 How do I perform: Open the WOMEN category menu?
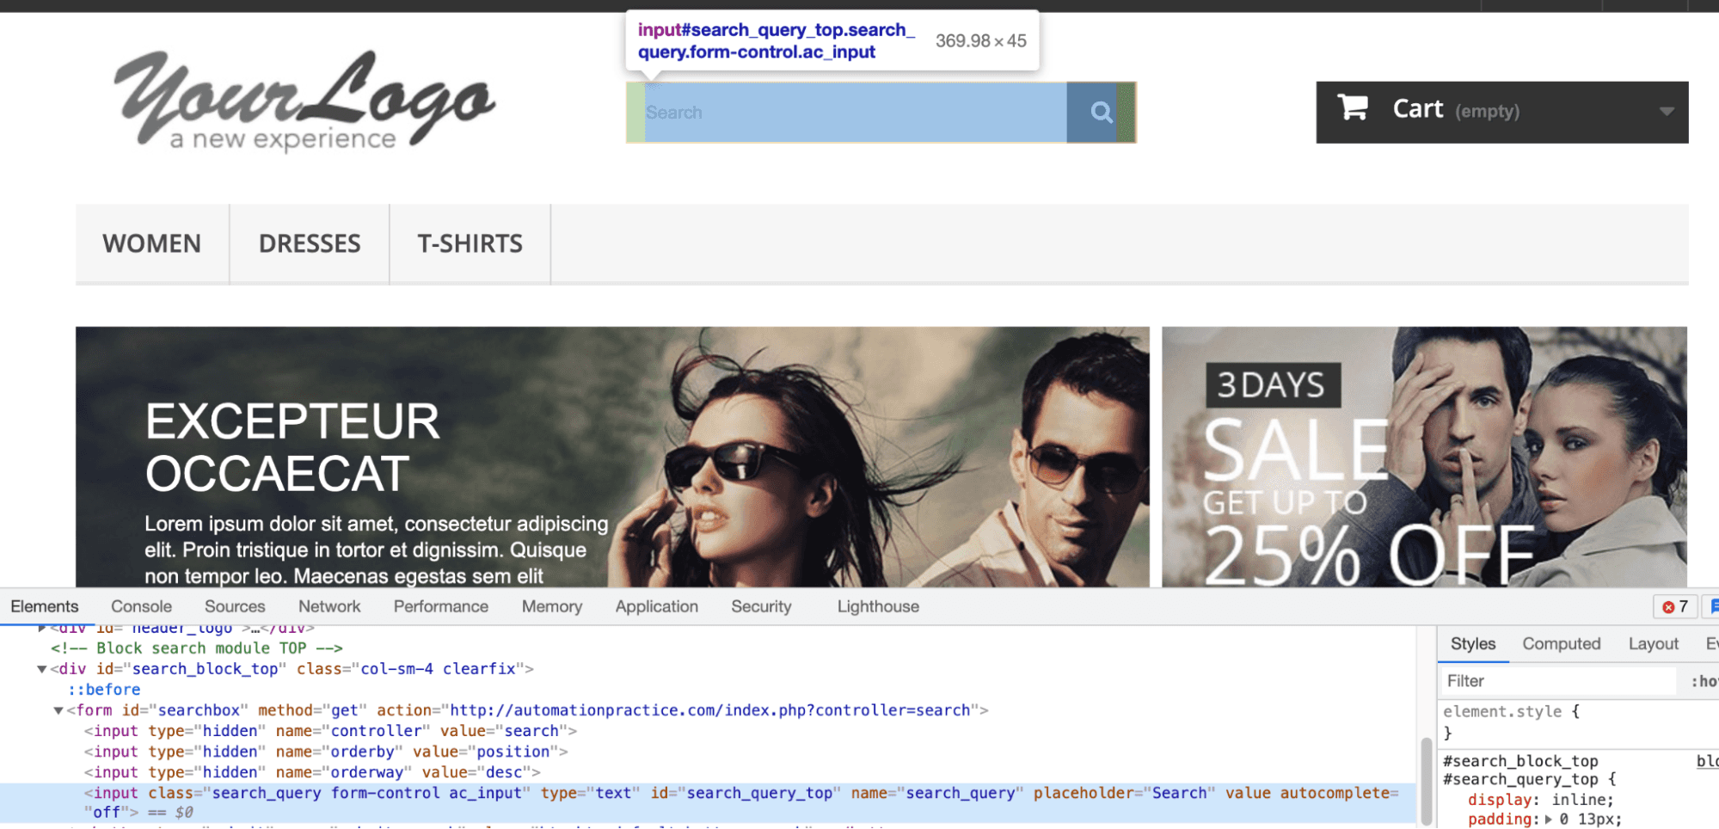tap(152, 244)
